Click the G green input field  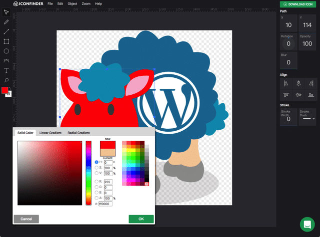coord(108,187)
